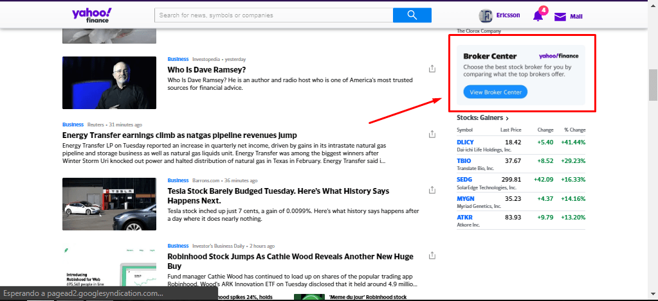658x301 pixels.
Task: Open Mail envelope icon
Action: pos(560,17)
